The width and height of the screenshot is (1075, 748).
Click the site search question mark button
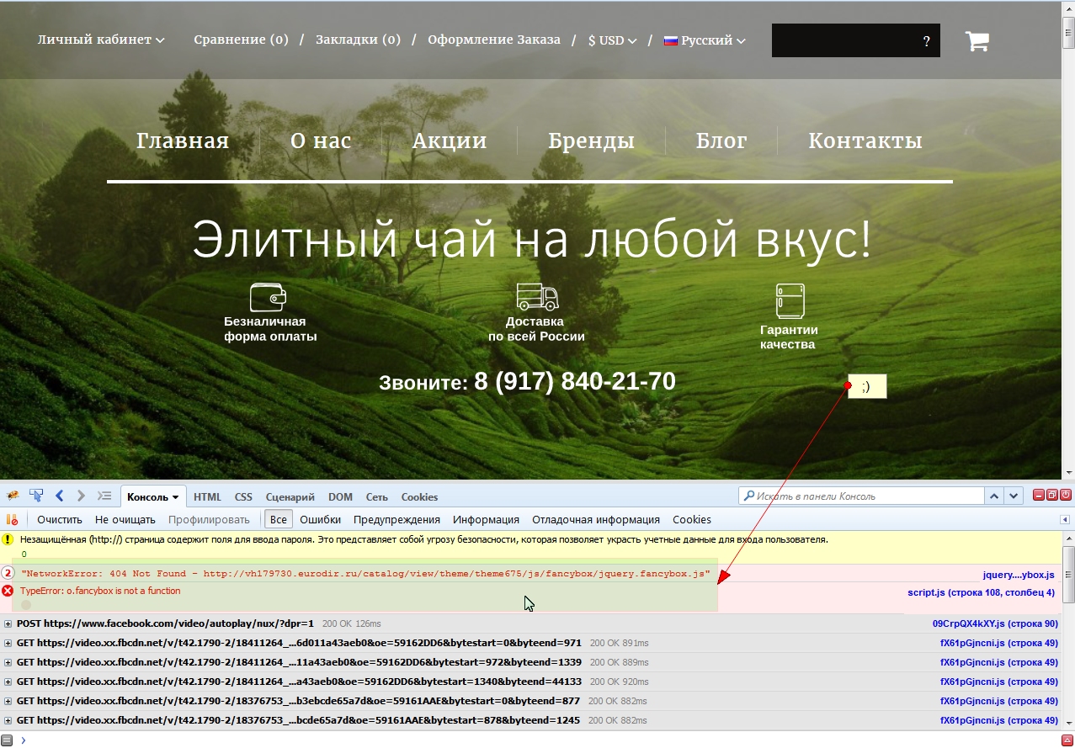coord(926,40)
